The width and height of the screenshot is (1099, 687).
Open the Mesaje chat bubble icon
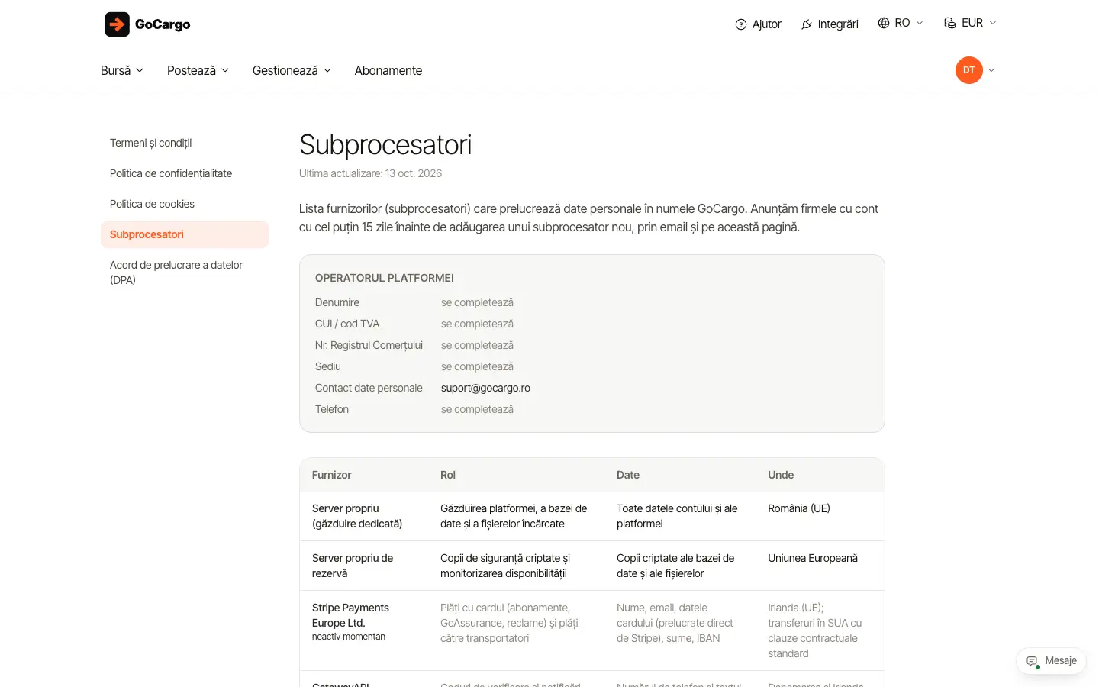click(1033, 661)
